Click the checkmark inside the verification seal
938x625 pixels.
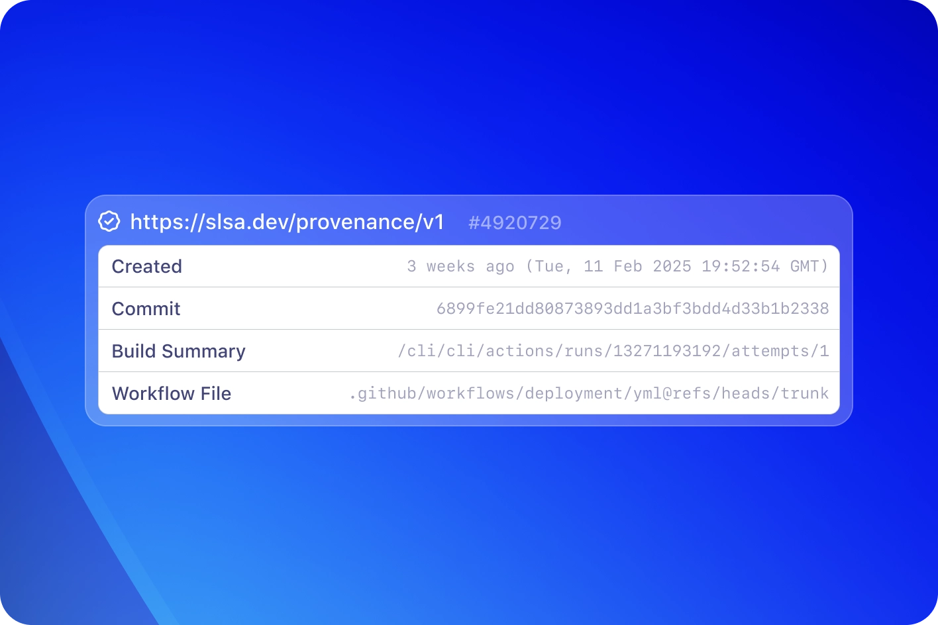109,221
